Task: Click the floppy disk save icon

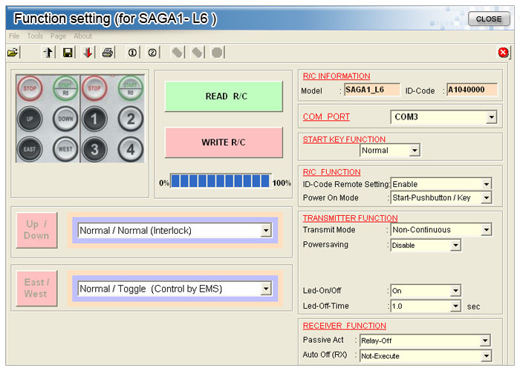Action: pyautogui.click(x=68, y=53)
